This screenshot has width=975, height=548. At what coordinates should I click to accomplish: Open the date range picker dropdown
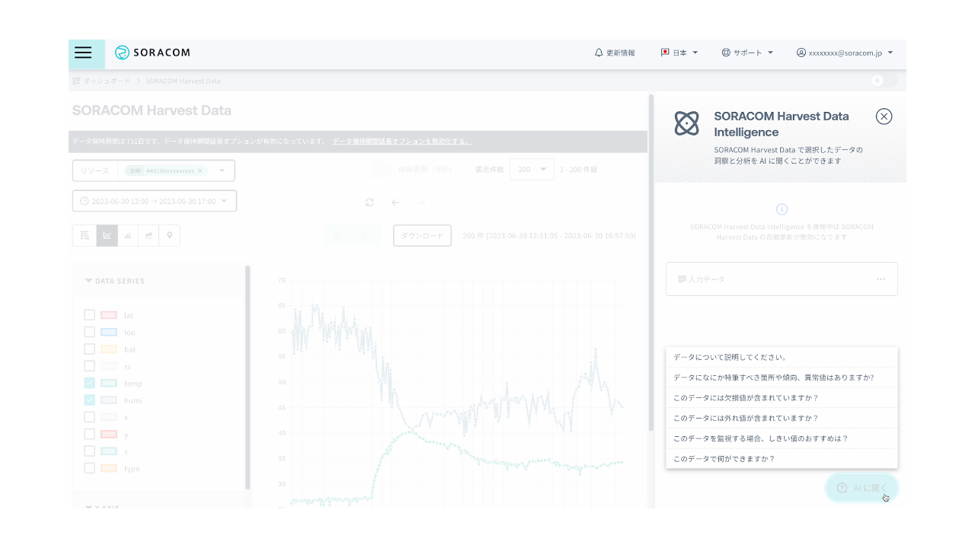pyautogui.click(x=155, y=201)
